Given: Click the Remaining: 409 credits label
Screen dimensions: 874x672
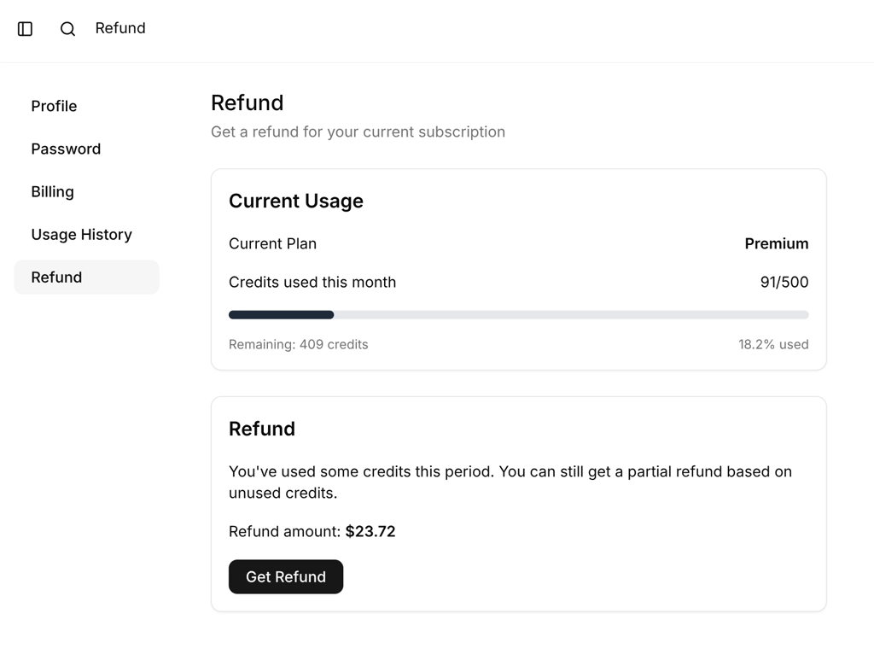Looking at the screenshot, I should (x=298, y=344).
